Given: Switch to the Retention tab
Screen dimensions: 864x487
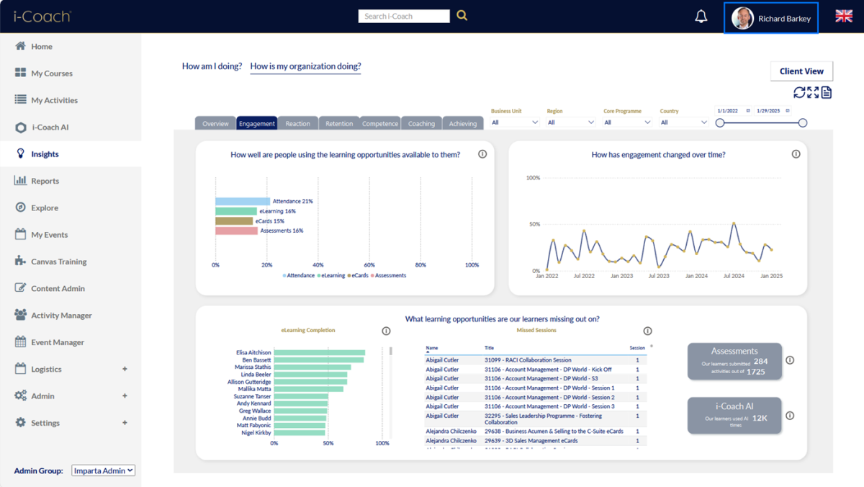Looking at the screenshot, I should tap(339, 123).
